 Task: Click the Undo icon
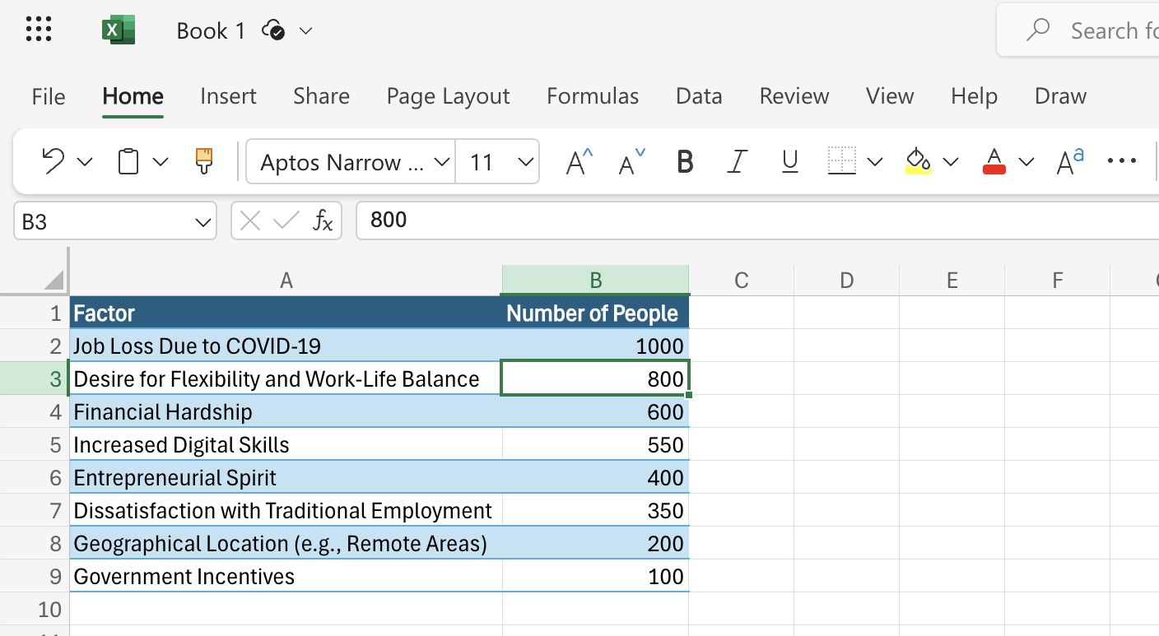[x=52, y=161]
